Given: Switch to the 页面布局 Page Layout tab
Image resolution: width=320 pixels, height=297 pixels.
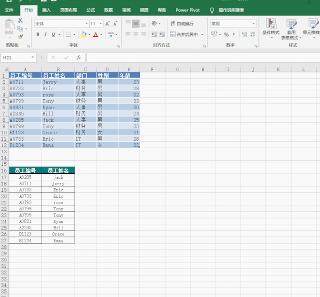Looking at the screenshot, I should coord(68,10).
